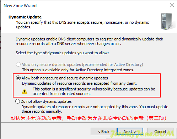Click the 'Dynamic Update' bold heading
177x139 pixels.
[x=25, y=17]
